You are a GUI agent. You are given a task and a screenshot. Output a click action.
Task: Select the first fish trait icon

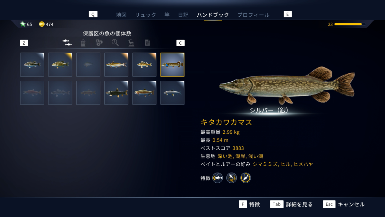coord(218,178)
